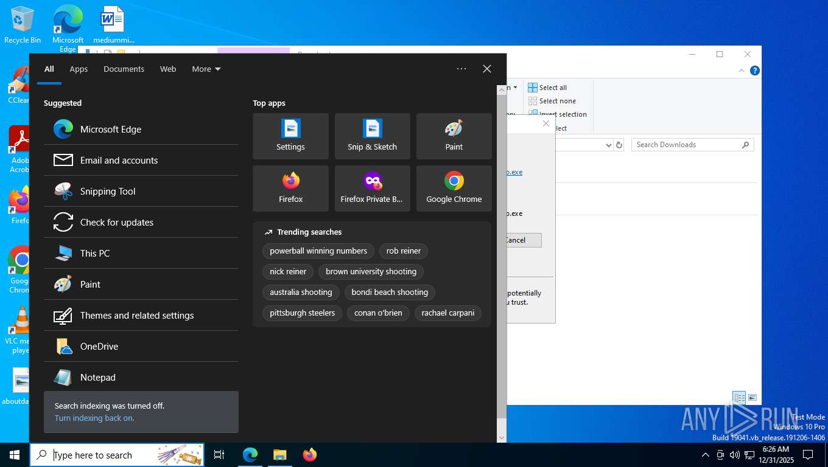Open the notification center
The height and width of the screenshot is (467, 828).
click(x=808, y=455)
